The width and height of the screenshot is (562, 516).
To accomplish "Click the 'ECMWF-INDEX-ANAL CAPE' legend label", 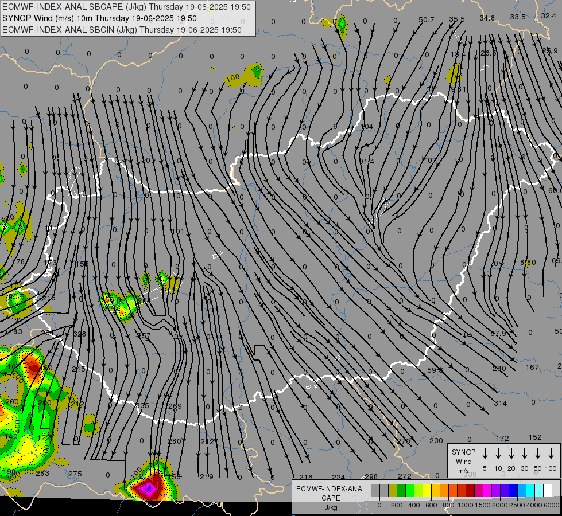I will pos(331,493).
